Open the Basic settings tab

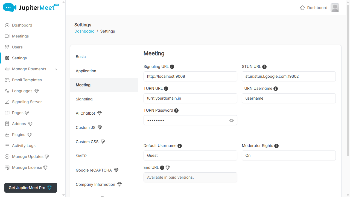tap(104, 57)
